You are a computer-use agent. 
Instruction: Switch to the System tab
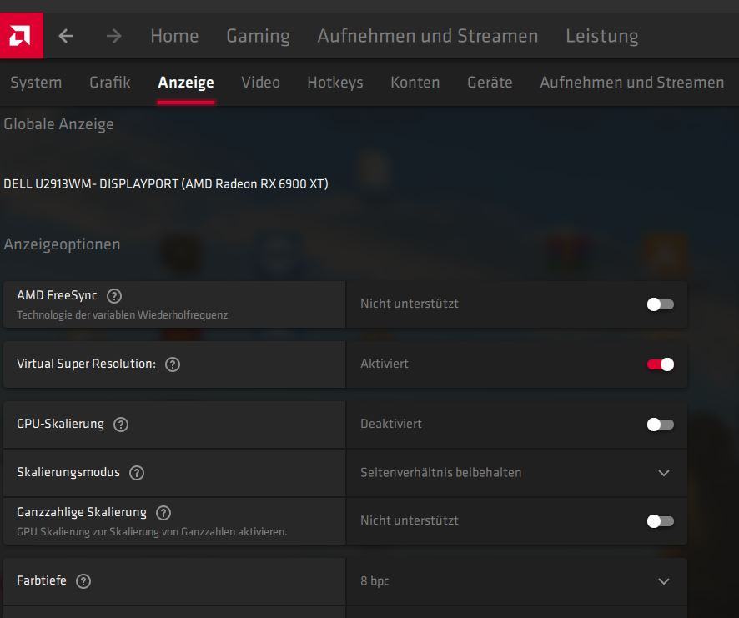(x=37, y=83)
